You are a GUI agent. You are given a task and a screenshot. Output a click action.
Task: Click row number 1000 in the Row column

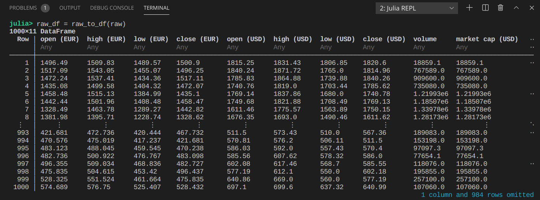pos(21,187)
